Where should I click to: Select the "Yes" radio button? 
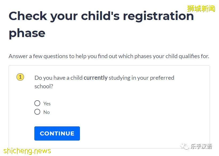tap(37, 103)
